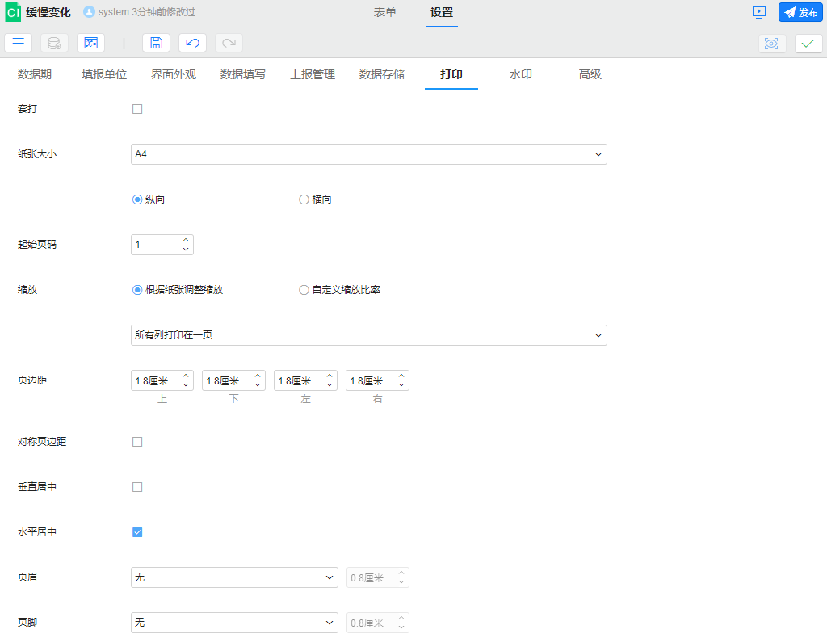
Task: Undo the last change
Action: tap(192, 44)
